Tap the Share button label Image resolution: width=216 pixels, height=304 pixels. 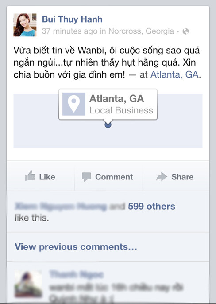point(182,177)
